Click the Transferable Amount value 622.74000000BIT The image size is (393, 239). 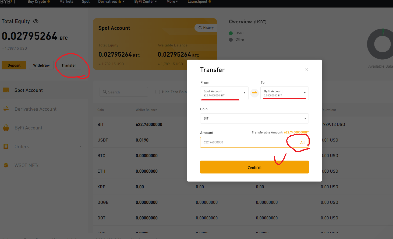click(296, 132)
